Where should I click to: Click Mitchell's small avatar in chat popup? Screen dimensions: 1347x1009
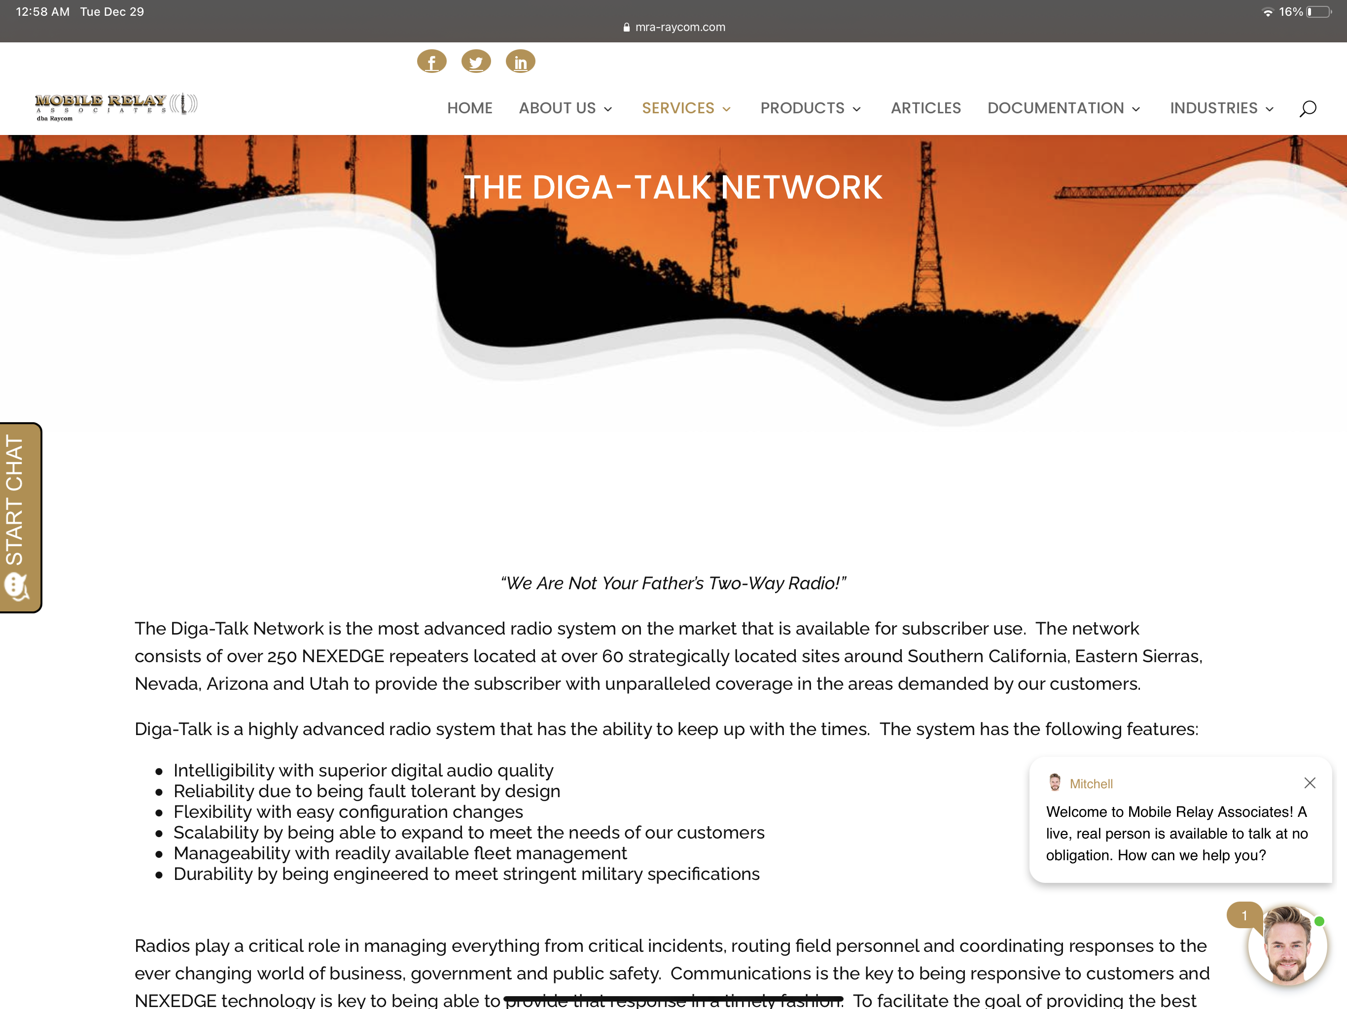(x=1055, y=782)
